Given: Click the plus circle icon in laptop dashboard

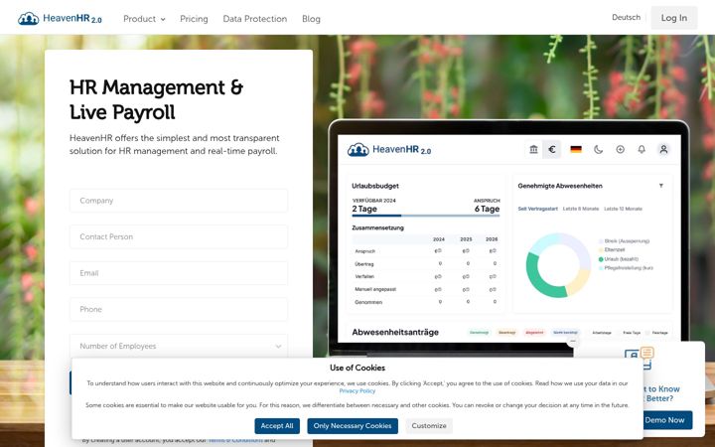Looking at the screenshot, I should pyautogui.click(x=620, y=149).
